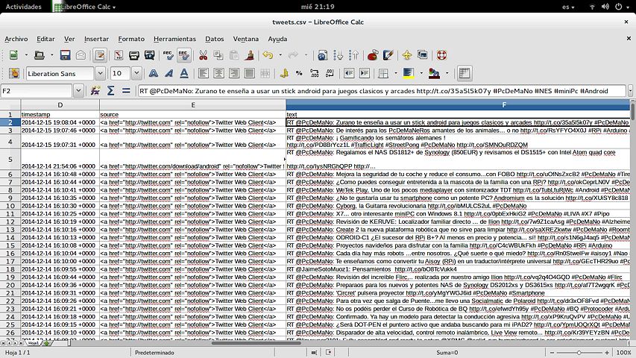Image resolution: width=636 pixels, height=358 pixels.
Task: Open the Archivo menu
Action: (16, 39)
